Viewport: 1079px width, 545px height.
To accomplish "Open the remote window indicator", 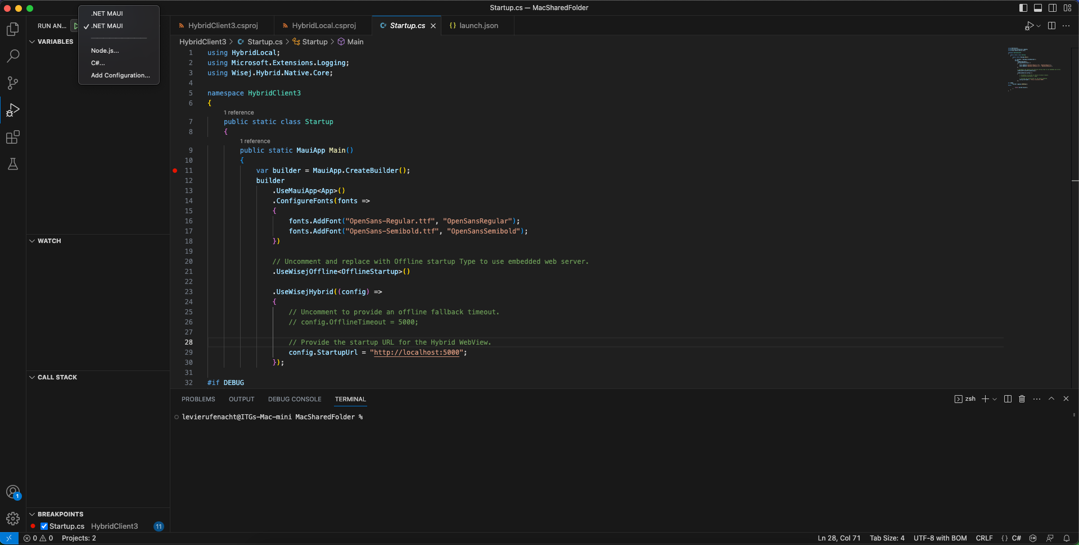I will [9, 538].
